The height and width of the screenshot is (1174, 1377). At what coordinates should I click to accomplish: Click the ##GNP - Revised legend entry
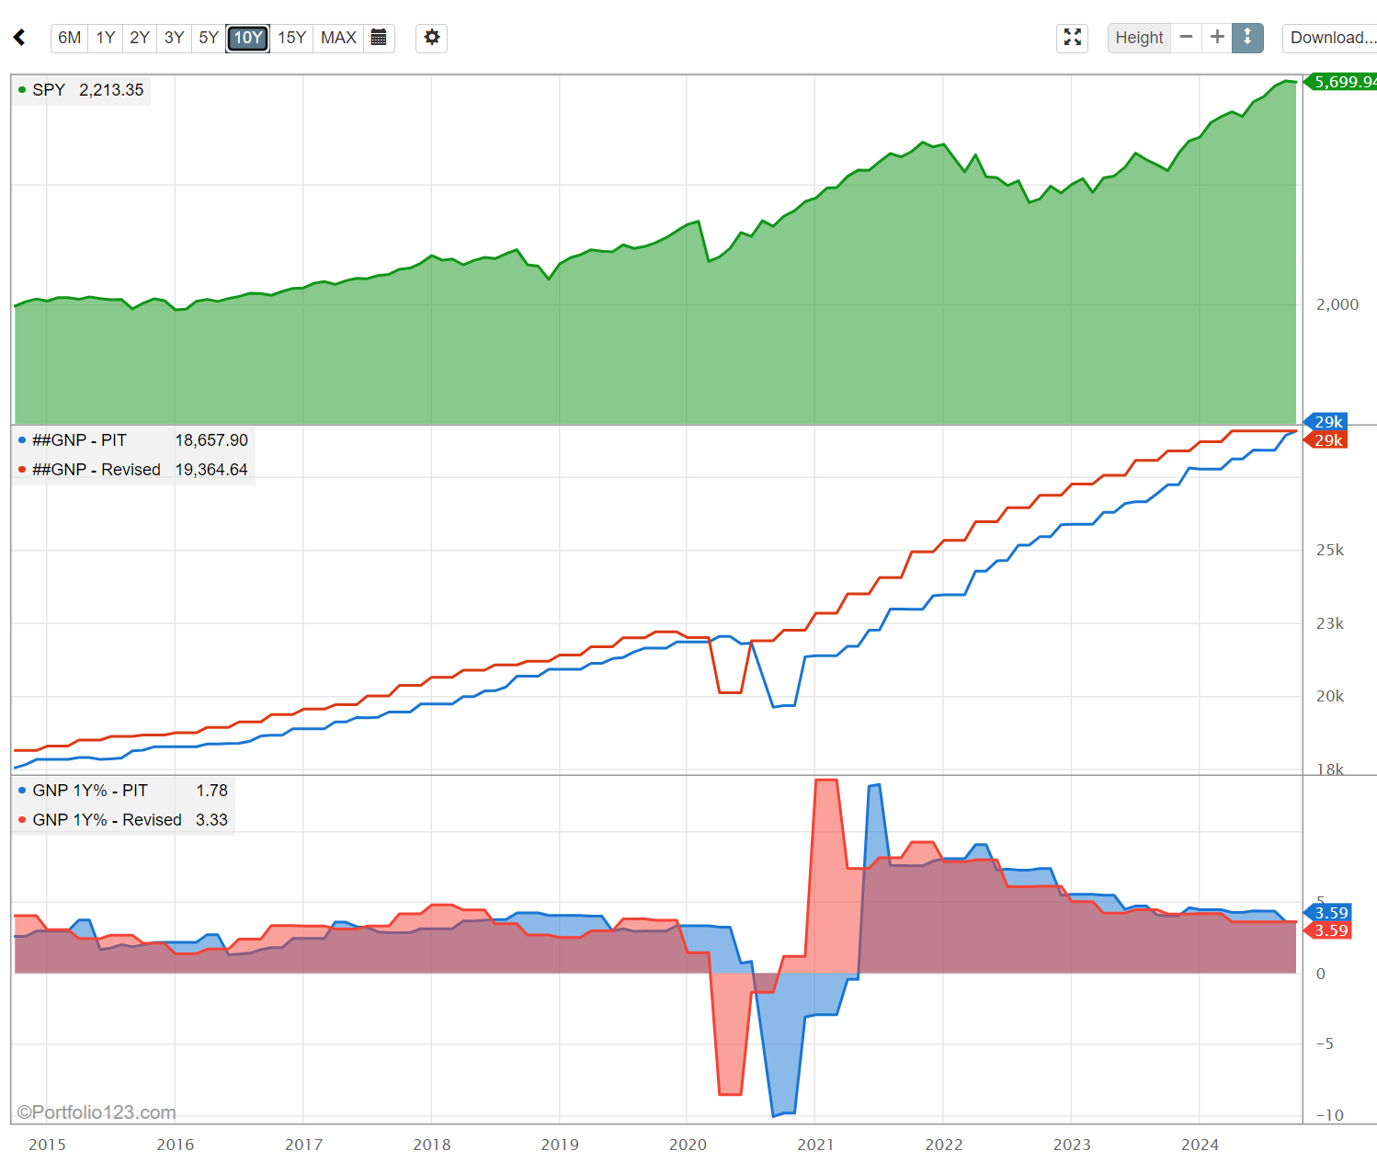pos(133,470)
